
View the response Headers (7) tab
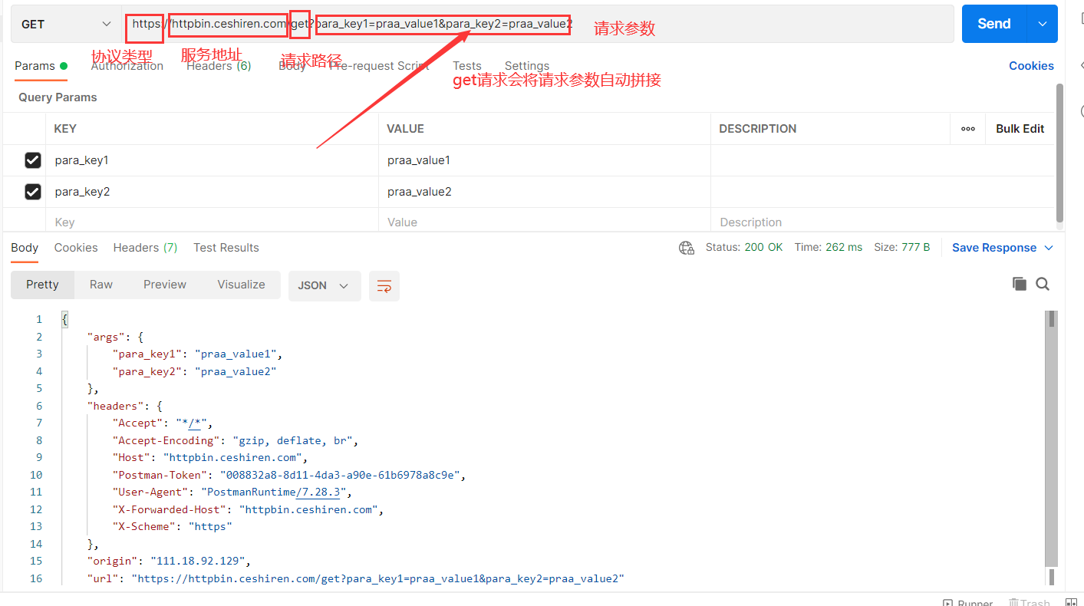145,248
